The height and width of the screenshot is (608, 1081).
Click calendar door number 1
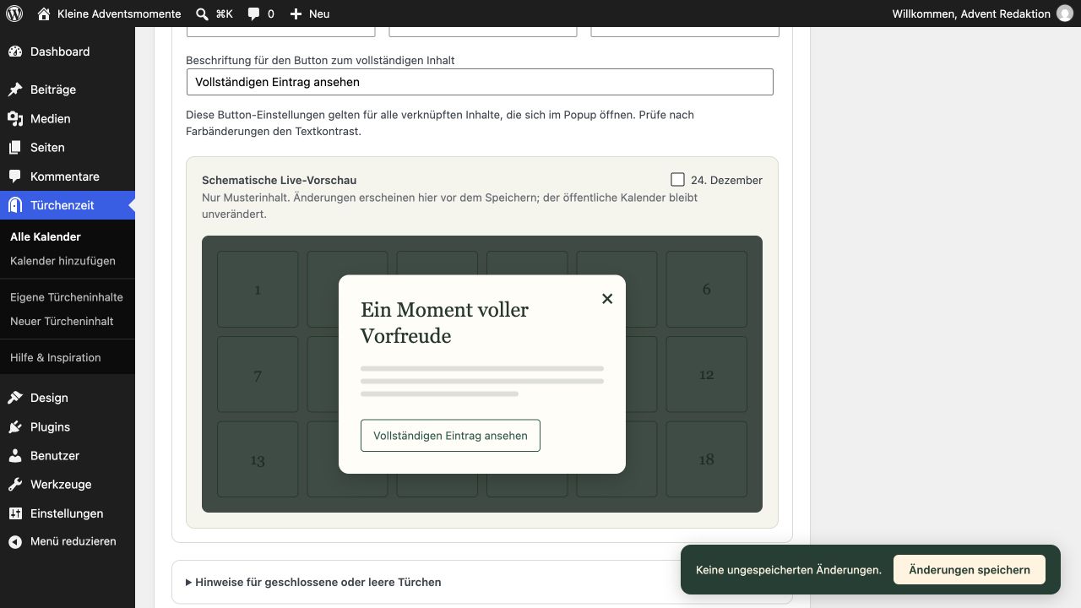click(258, 290)
